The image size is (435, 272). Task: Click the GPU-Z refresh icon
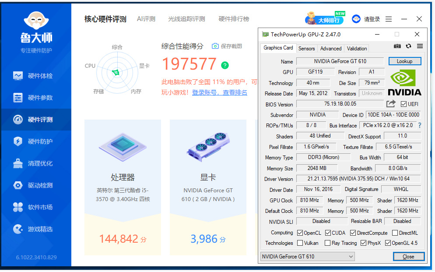[x=408, y=46]
